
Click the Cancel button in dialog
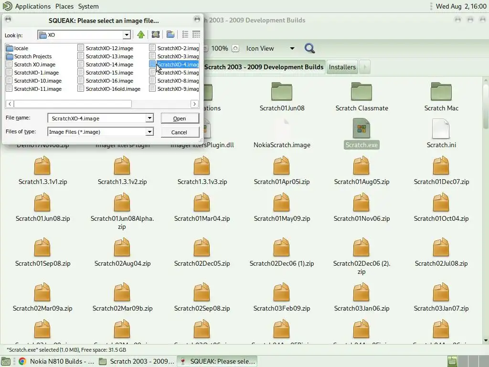click(180, 132)
